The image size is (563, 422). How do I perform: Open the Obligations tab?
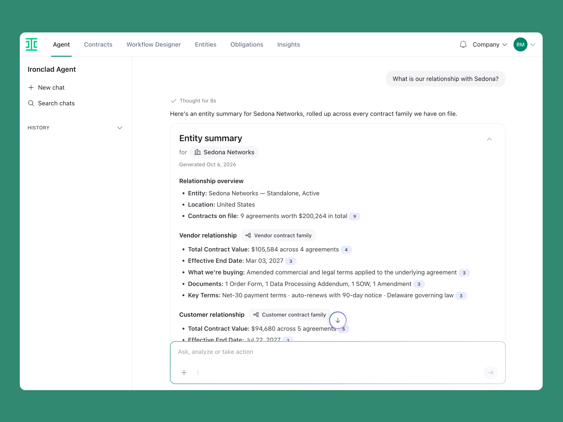pyautogui.click(x=247, y=45)
